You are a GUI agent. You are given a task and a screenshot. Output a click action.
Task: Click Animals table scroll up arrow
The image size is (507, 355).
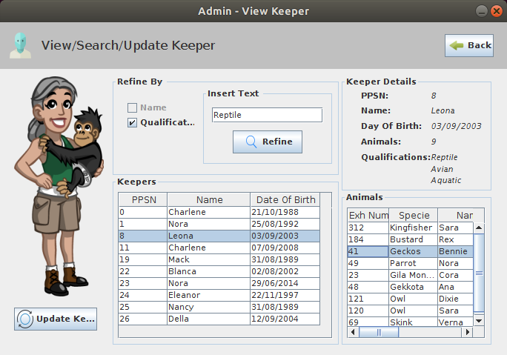pos(479,228)
